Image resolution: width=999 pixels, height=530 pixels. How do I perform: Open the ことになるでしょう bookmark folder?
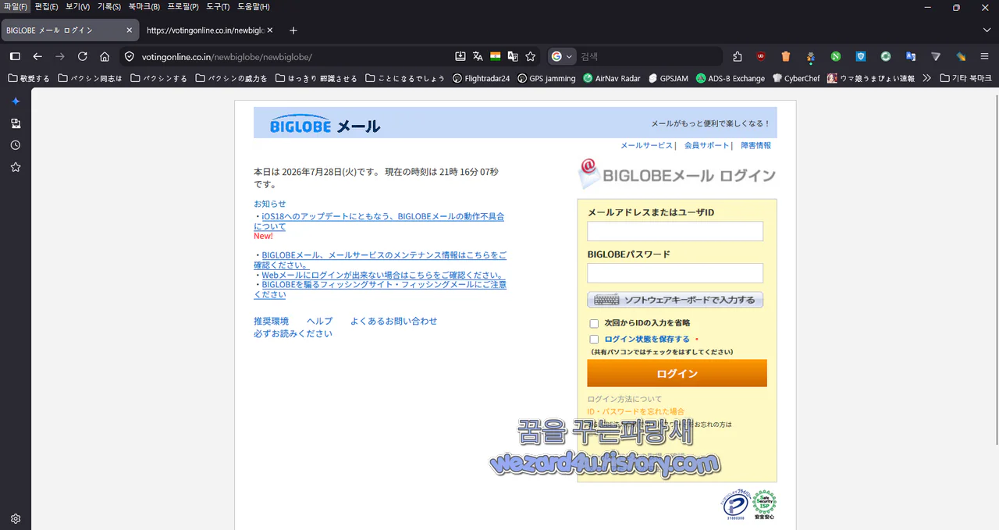tap(404, 78)
